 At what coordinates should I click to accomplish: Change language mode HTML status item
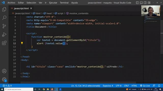coord(134,86)
